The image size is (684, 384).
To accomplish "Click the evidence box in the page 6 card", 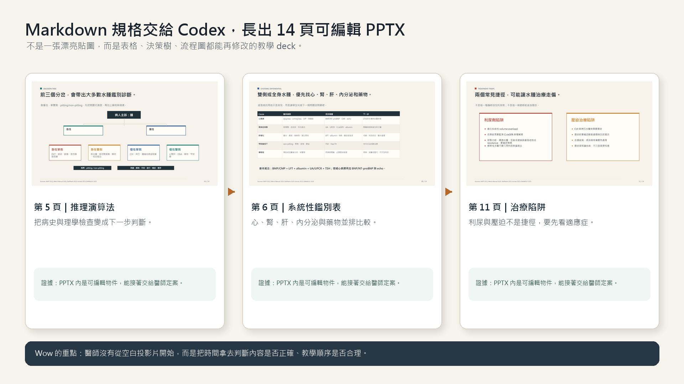I will (x=342, y=284).
